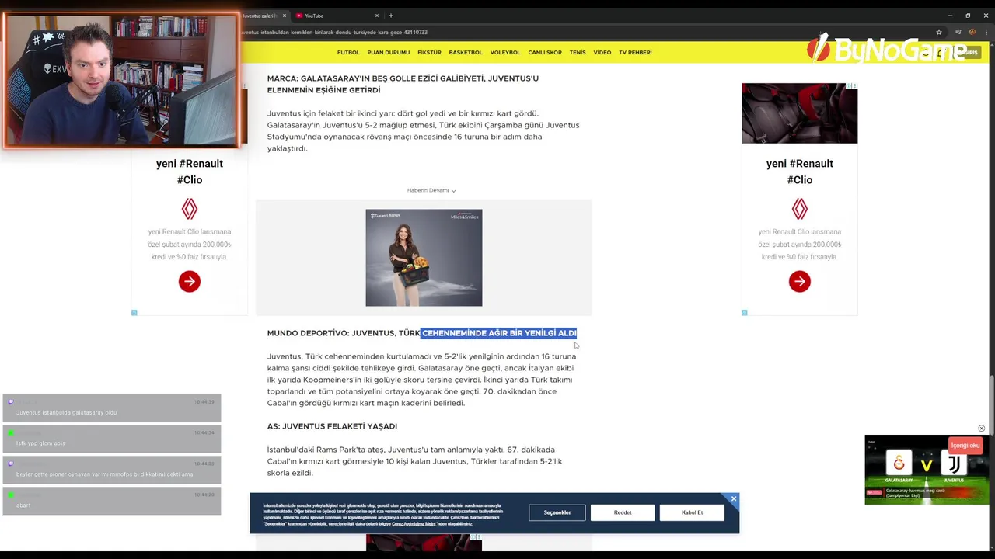The height and width of the screenshot is (559, 995).
Task: Click 'yeni #Renault #Clio' text in left ad
Action: (190, 172)
